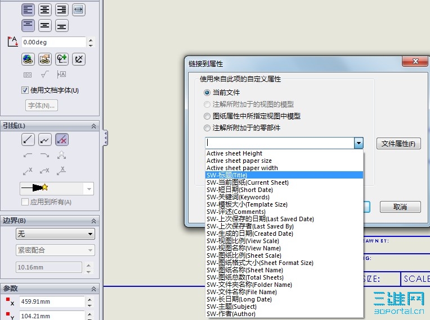Choose SW-图纸总数(Total Sheets) item
The image size is (430, 320).
[x=284, y=277]
